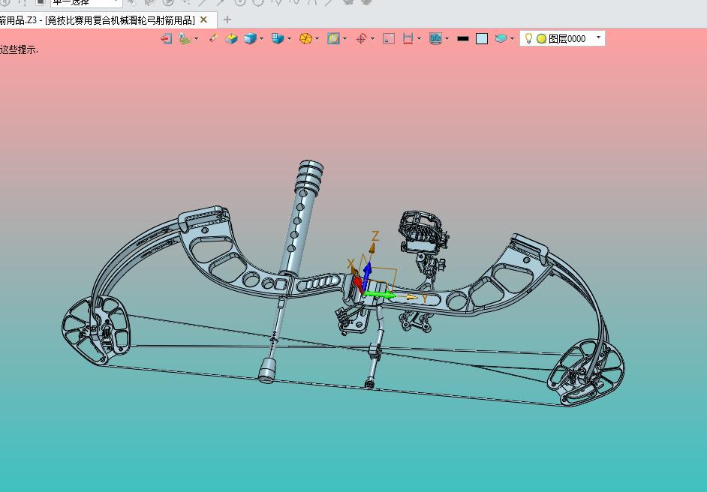Close the current document tab
This screenshot has width=707, height=492.
tap(204, 19)
